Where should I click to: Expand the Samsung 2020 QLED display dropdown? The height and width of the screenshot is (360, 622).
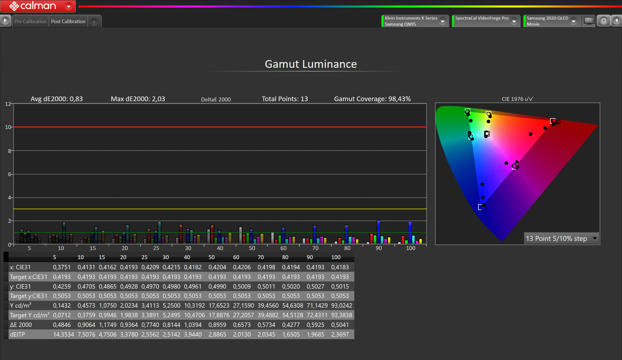(574, 21)
